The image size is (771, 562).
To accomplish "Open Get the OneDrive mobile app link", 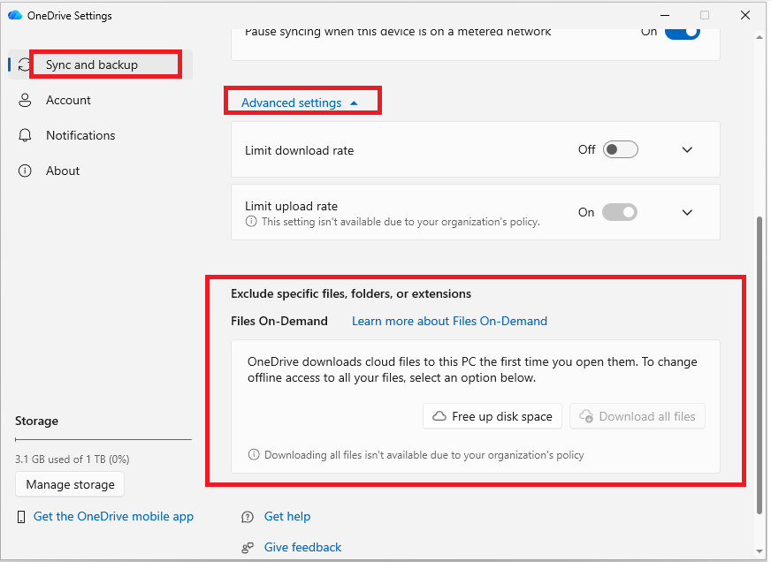I will 113,516.
